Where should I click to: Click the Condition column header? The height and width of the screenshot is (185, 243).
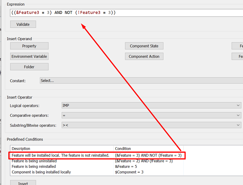click(x=123, y=149)
